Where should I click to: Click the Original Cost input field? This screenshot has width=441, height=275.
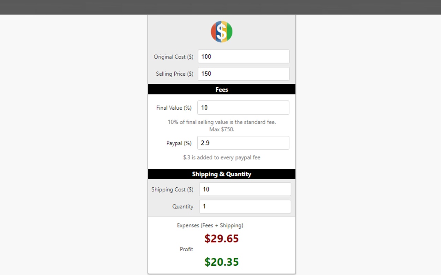coord(244,57)
